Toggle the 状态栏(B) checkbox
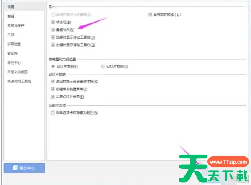The width and height of the screenshot is (251, 185). pos(53,22)
